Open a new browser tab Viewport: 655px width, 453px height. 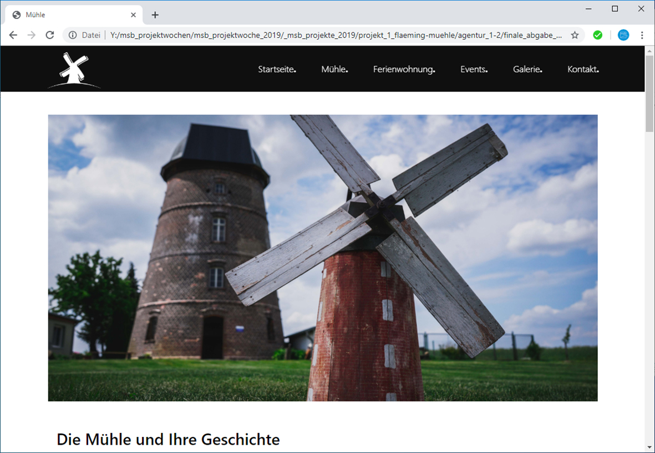pyautogui.click(x=155, y=15)
